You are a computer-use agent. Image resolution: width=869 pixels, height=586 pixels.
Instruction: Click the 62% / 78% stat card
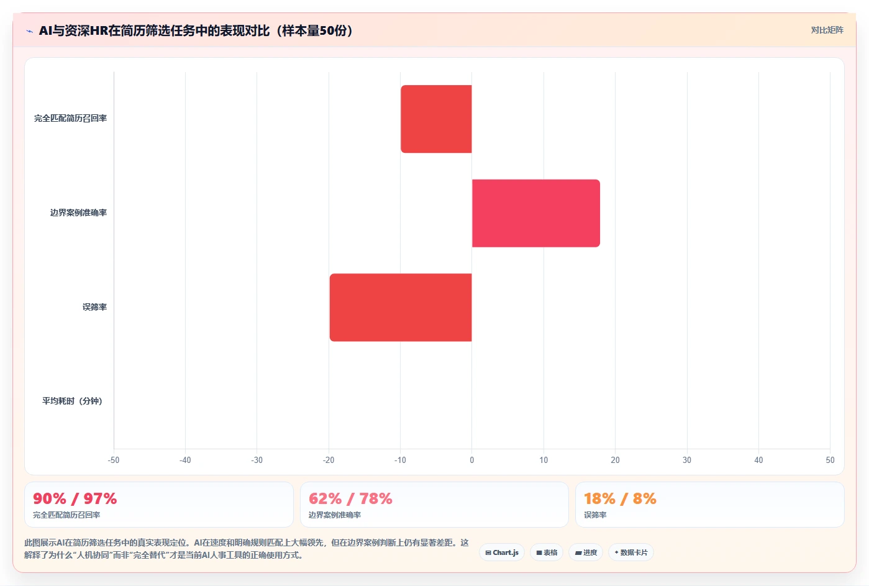tap(434, 505)
